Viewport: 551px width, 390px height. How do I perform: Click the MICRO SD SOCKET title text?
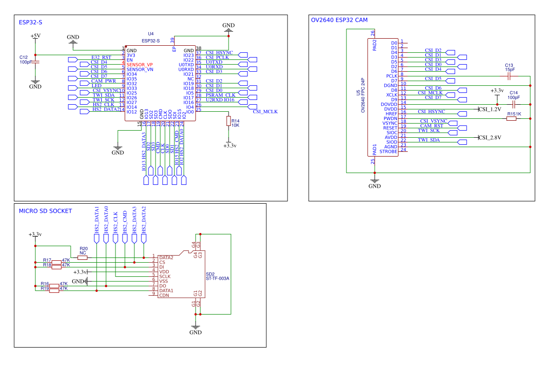click(x=45, y=211)
